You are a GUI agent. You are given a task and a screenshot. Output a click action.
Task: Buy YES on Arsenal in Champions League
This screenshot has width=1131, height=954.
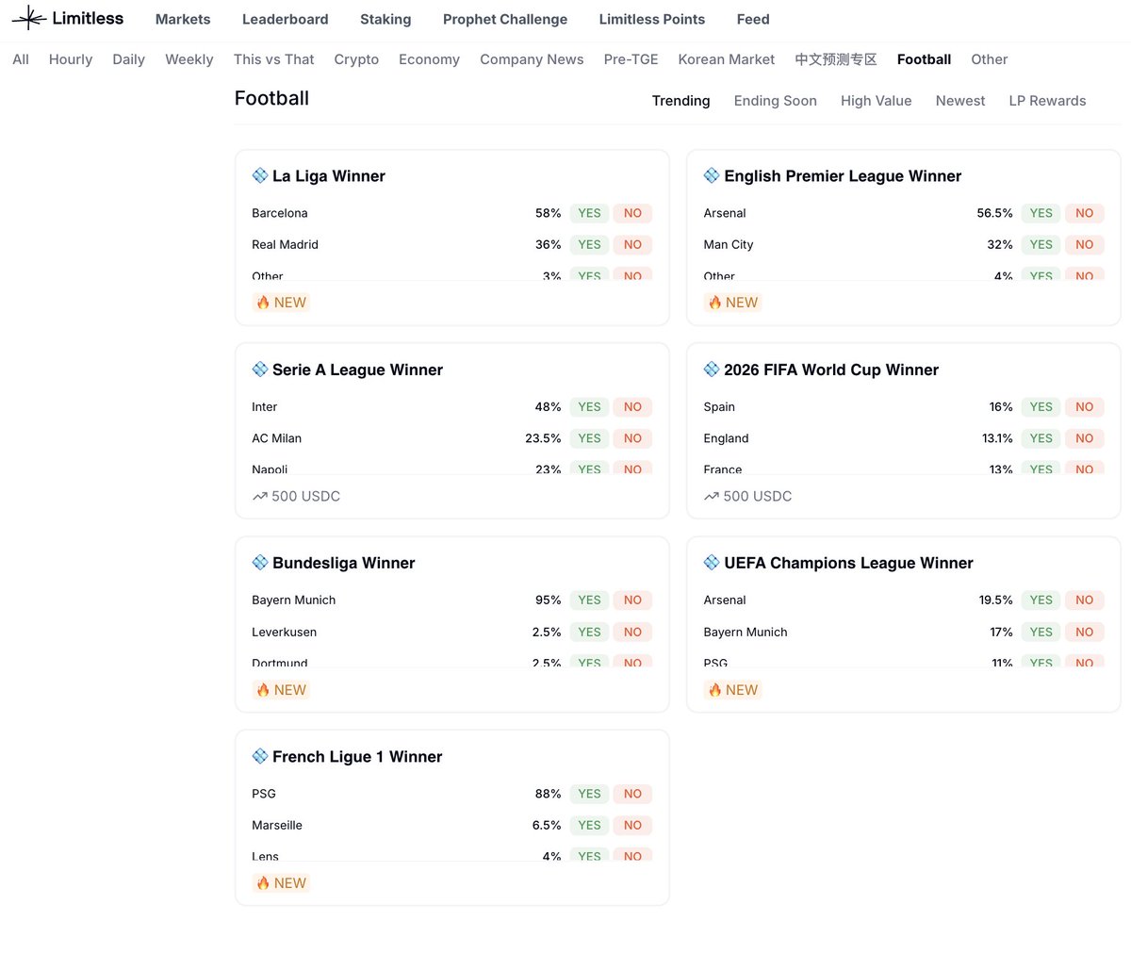[x=1041, y=600]
